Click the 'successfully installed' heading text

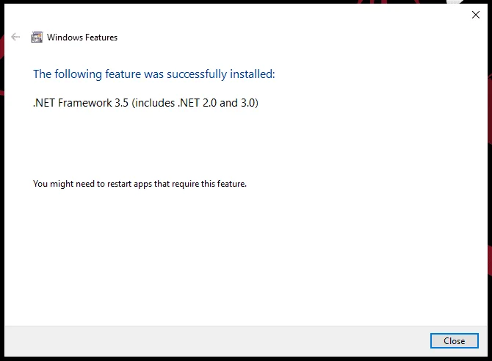[154, 74]
